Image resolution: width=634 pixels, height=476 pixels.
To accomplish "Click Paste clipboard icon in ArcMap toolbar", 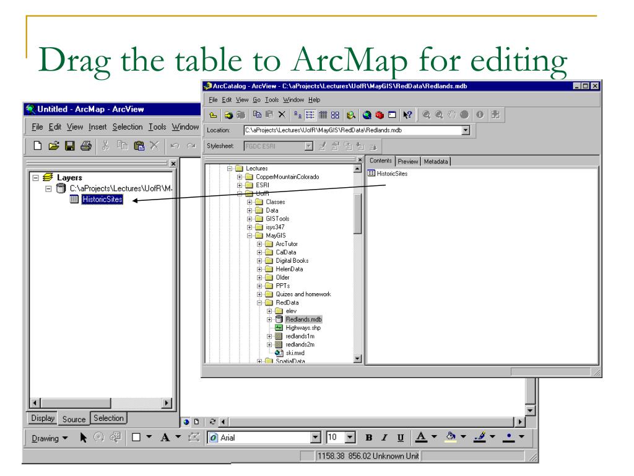I will click(x=139, y=146).
